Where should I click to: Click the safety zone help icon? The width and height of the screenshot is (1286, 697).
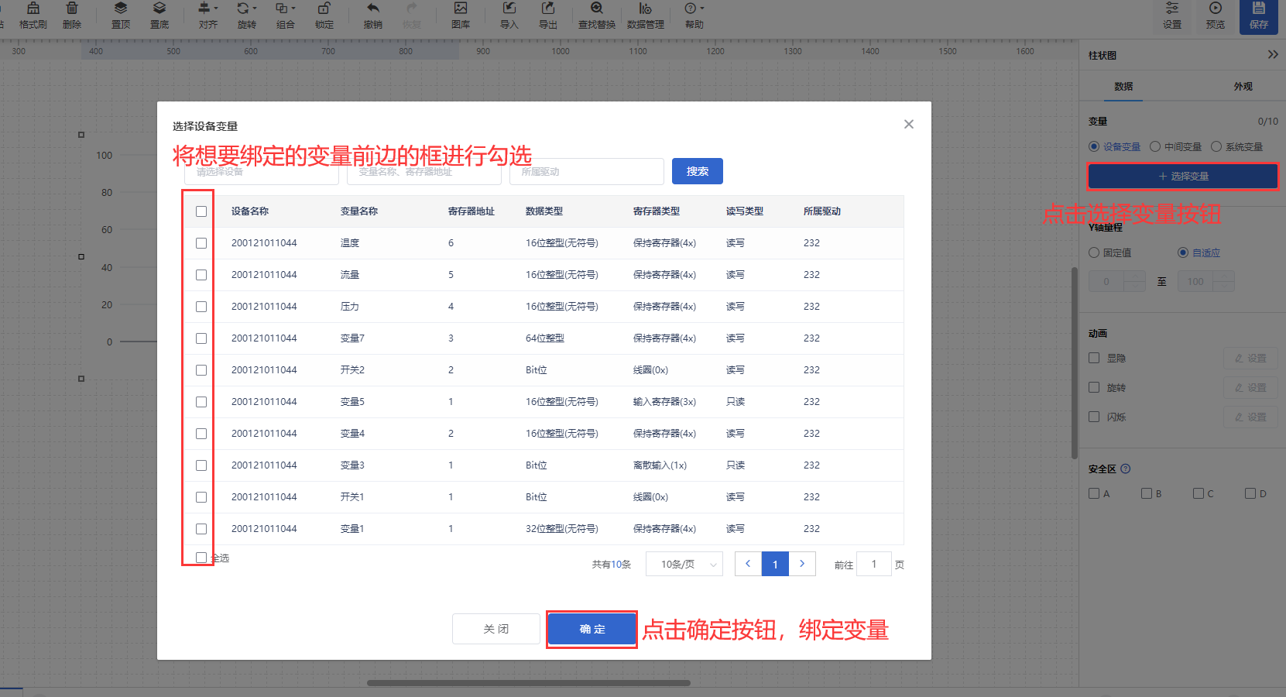click(1126, 469)
